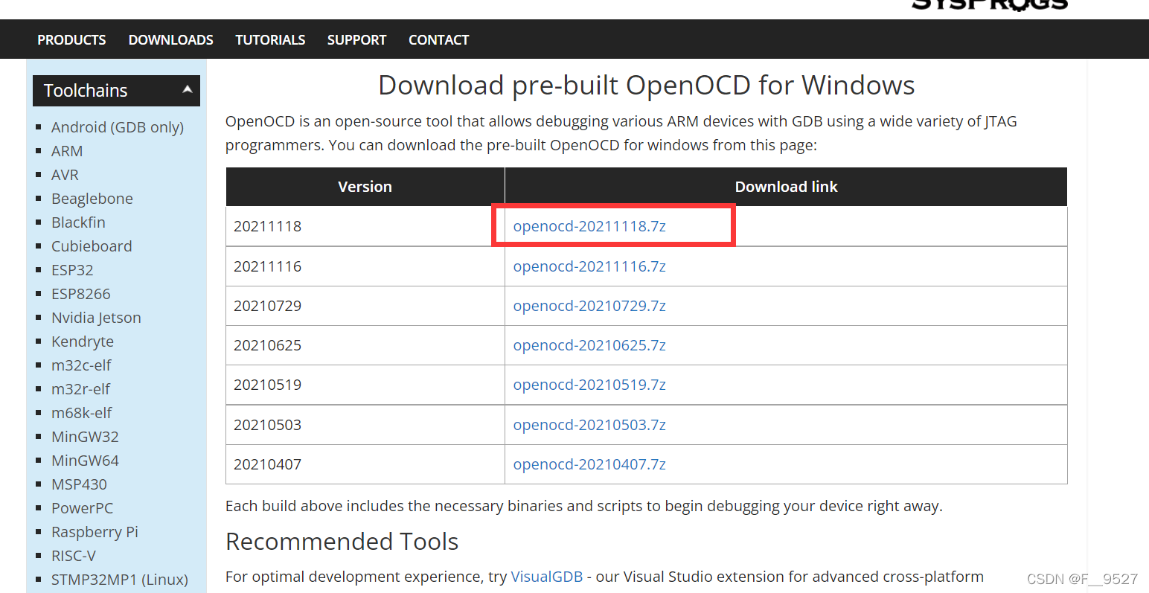Viewport: 1149px width, 593px height.
Task: Open the SUPPORT menu item
Action: 356,40
